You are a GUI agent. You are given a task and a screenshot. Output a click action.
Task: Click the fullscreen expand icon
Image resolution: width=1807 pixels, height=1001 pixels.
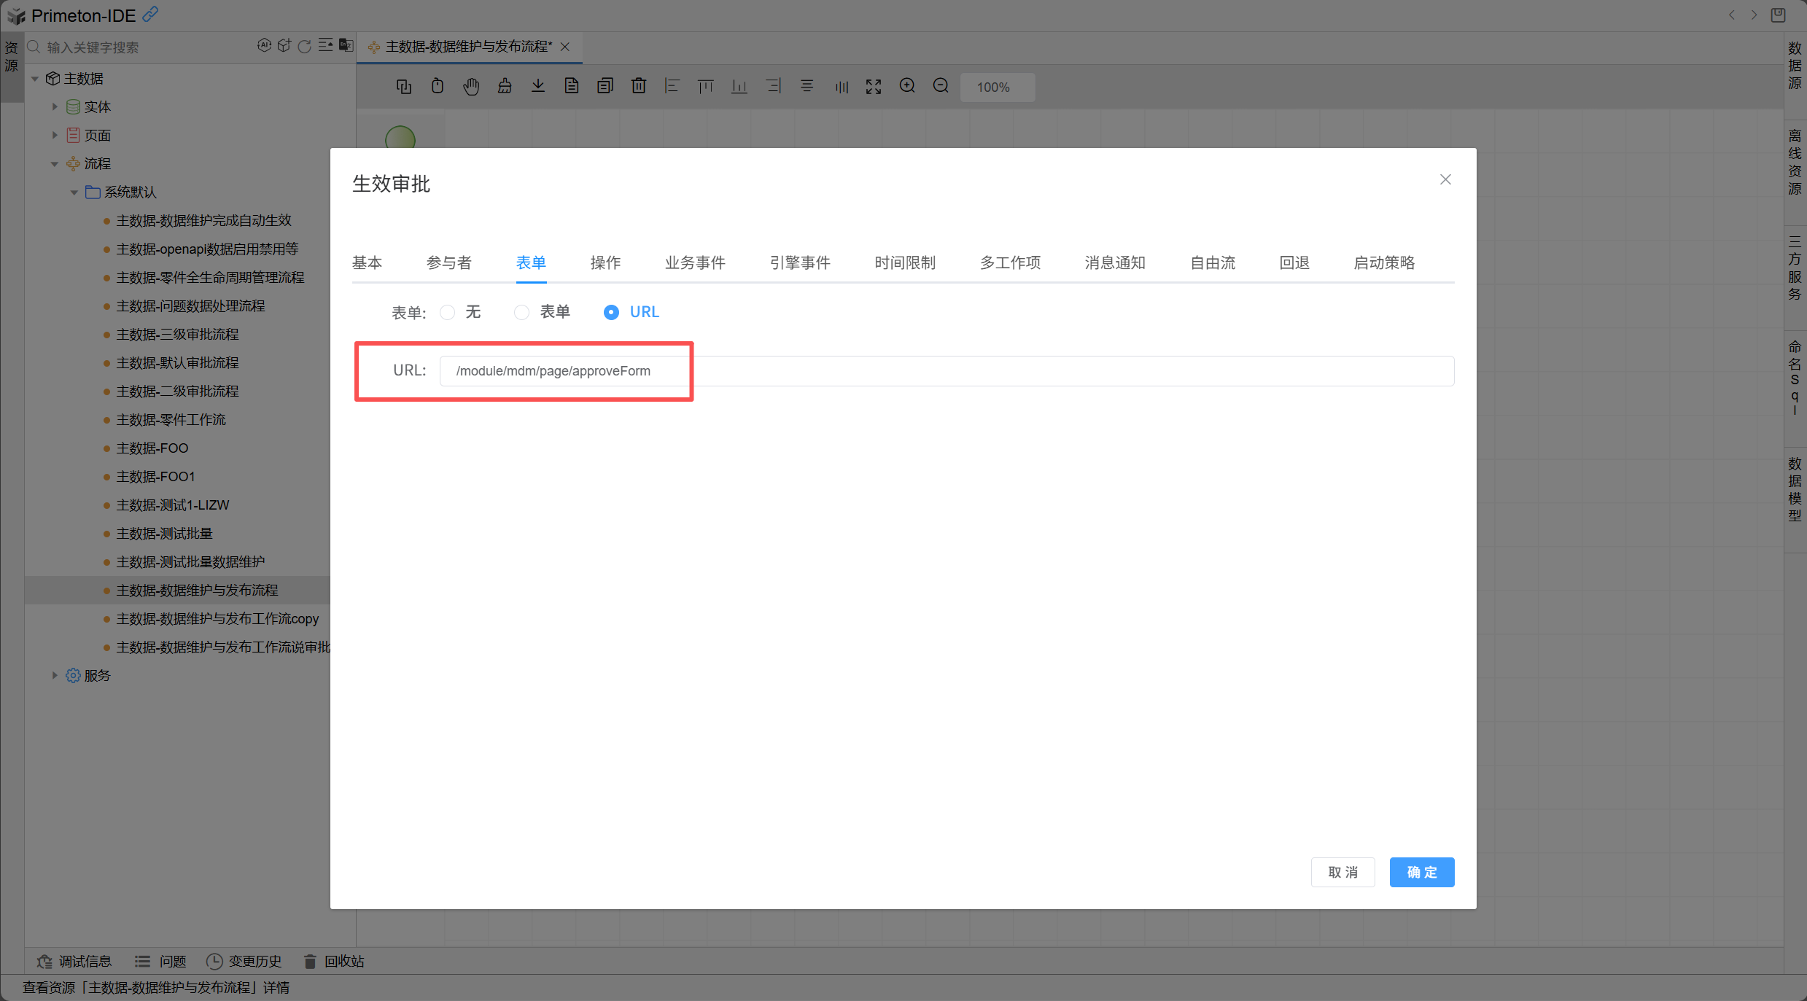[x=874, y=87]
